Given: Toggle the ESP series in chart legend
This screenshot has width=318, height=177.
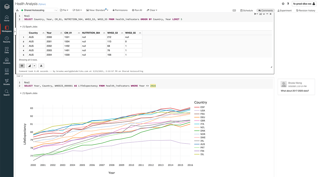Looking at the screenshot, I should (202, 107).
